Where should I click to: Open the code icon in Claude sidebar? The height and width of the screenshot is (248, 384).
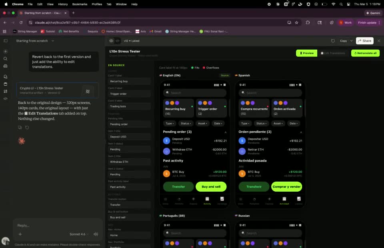(x=5, y=98)
